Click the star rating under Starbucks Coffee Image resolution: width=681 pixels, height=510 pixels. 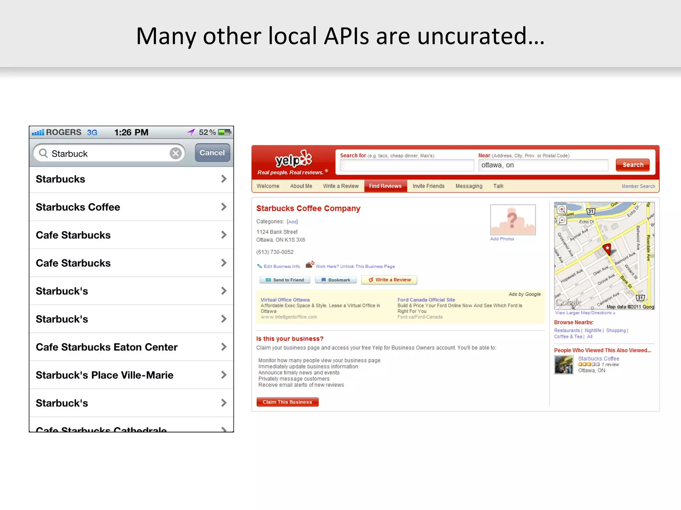(x=589, y=364)
